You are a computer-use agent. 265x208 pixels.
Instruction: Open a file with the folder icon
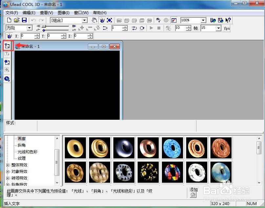point(17,20)
